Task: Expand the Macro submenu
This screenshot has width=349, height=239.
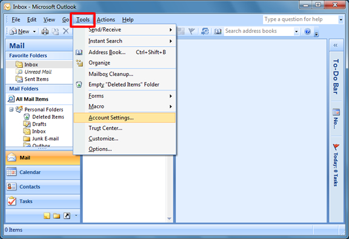Action: 170,107
